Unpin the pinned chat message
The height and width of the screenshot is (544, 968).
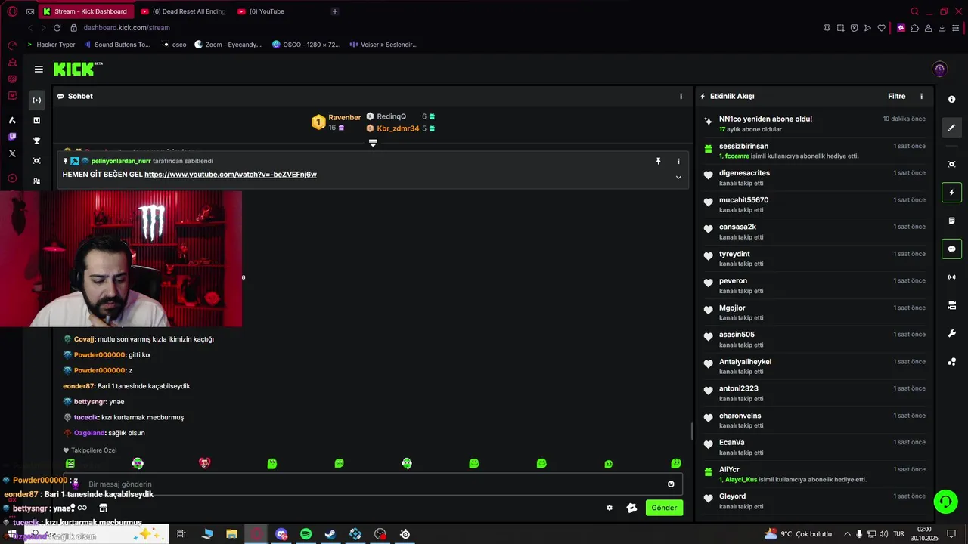658,161
